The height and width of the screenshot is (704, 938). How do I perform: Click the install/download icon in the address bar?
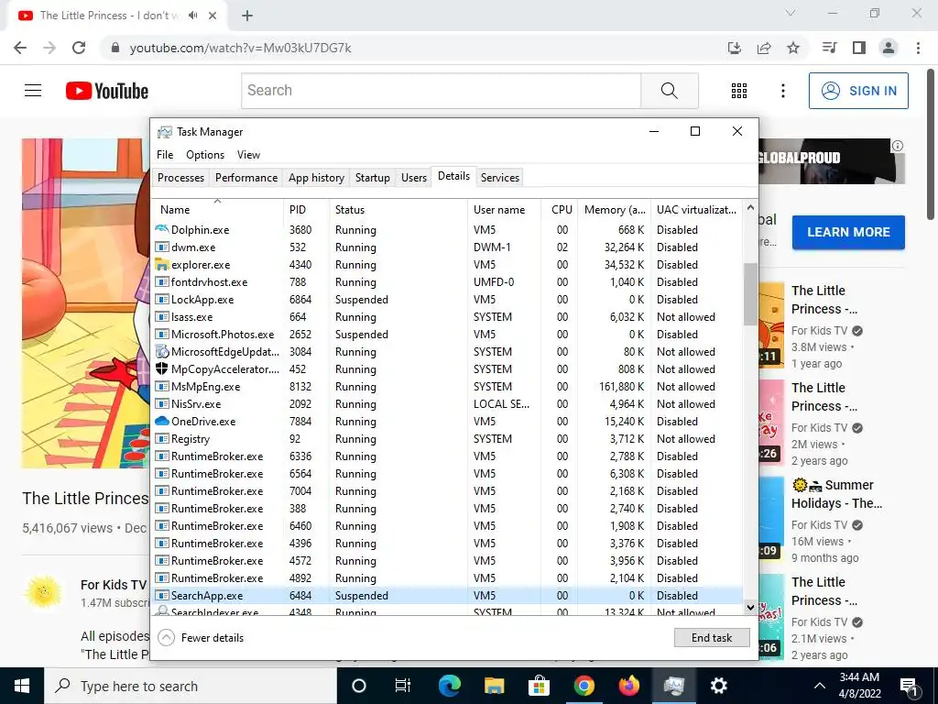[735, 48]
